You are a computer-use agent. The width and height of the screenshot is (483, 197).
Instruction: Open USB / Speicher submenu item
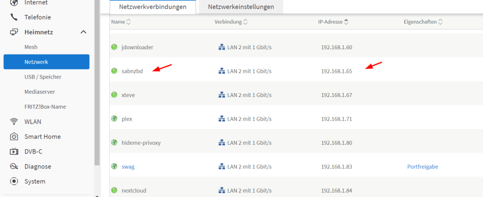(43, 77)
